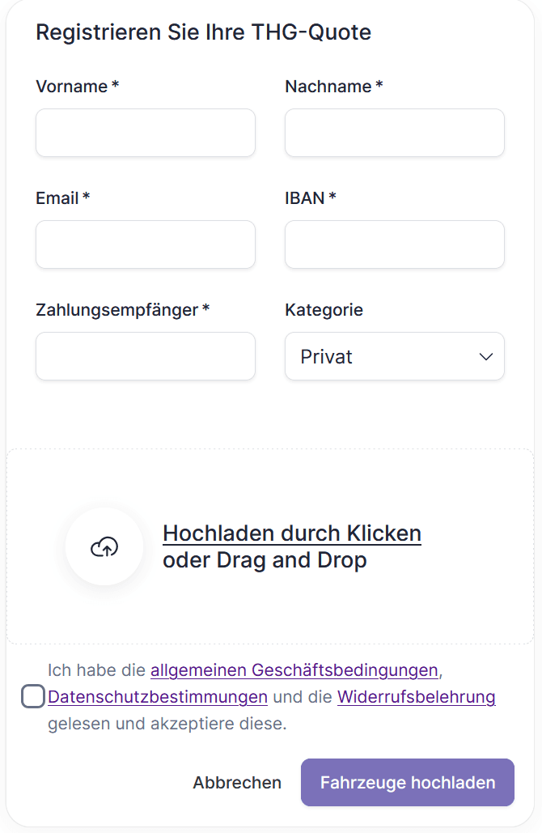
Task: Click the Email label text
Action: pos(57,198)
